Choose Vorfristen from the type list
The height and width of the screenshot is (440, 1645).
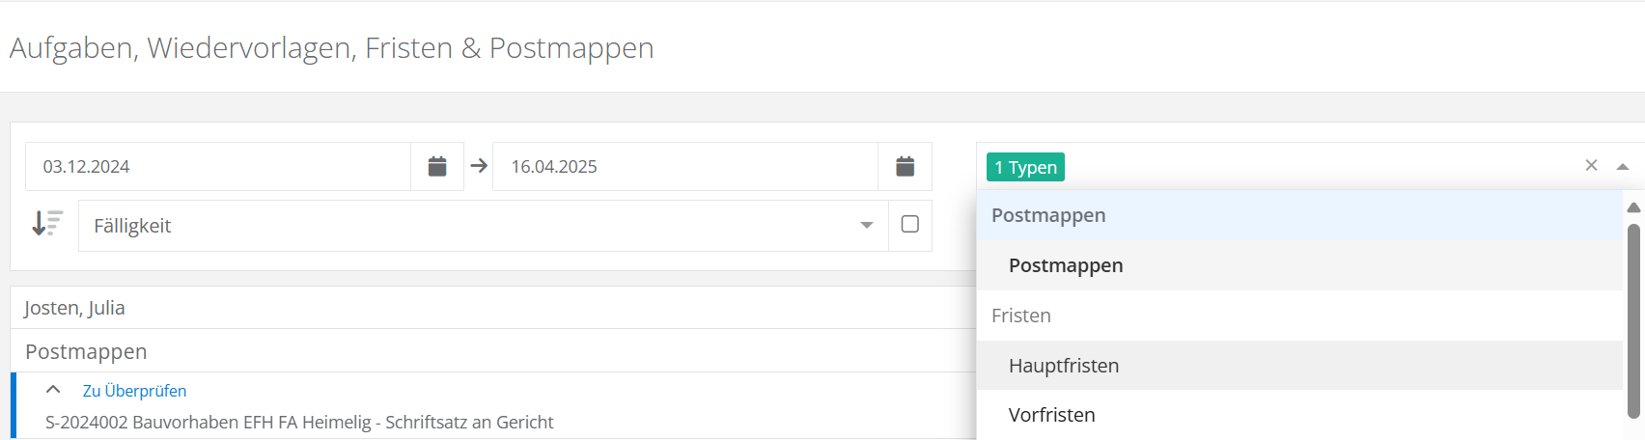coord(1052,415)
